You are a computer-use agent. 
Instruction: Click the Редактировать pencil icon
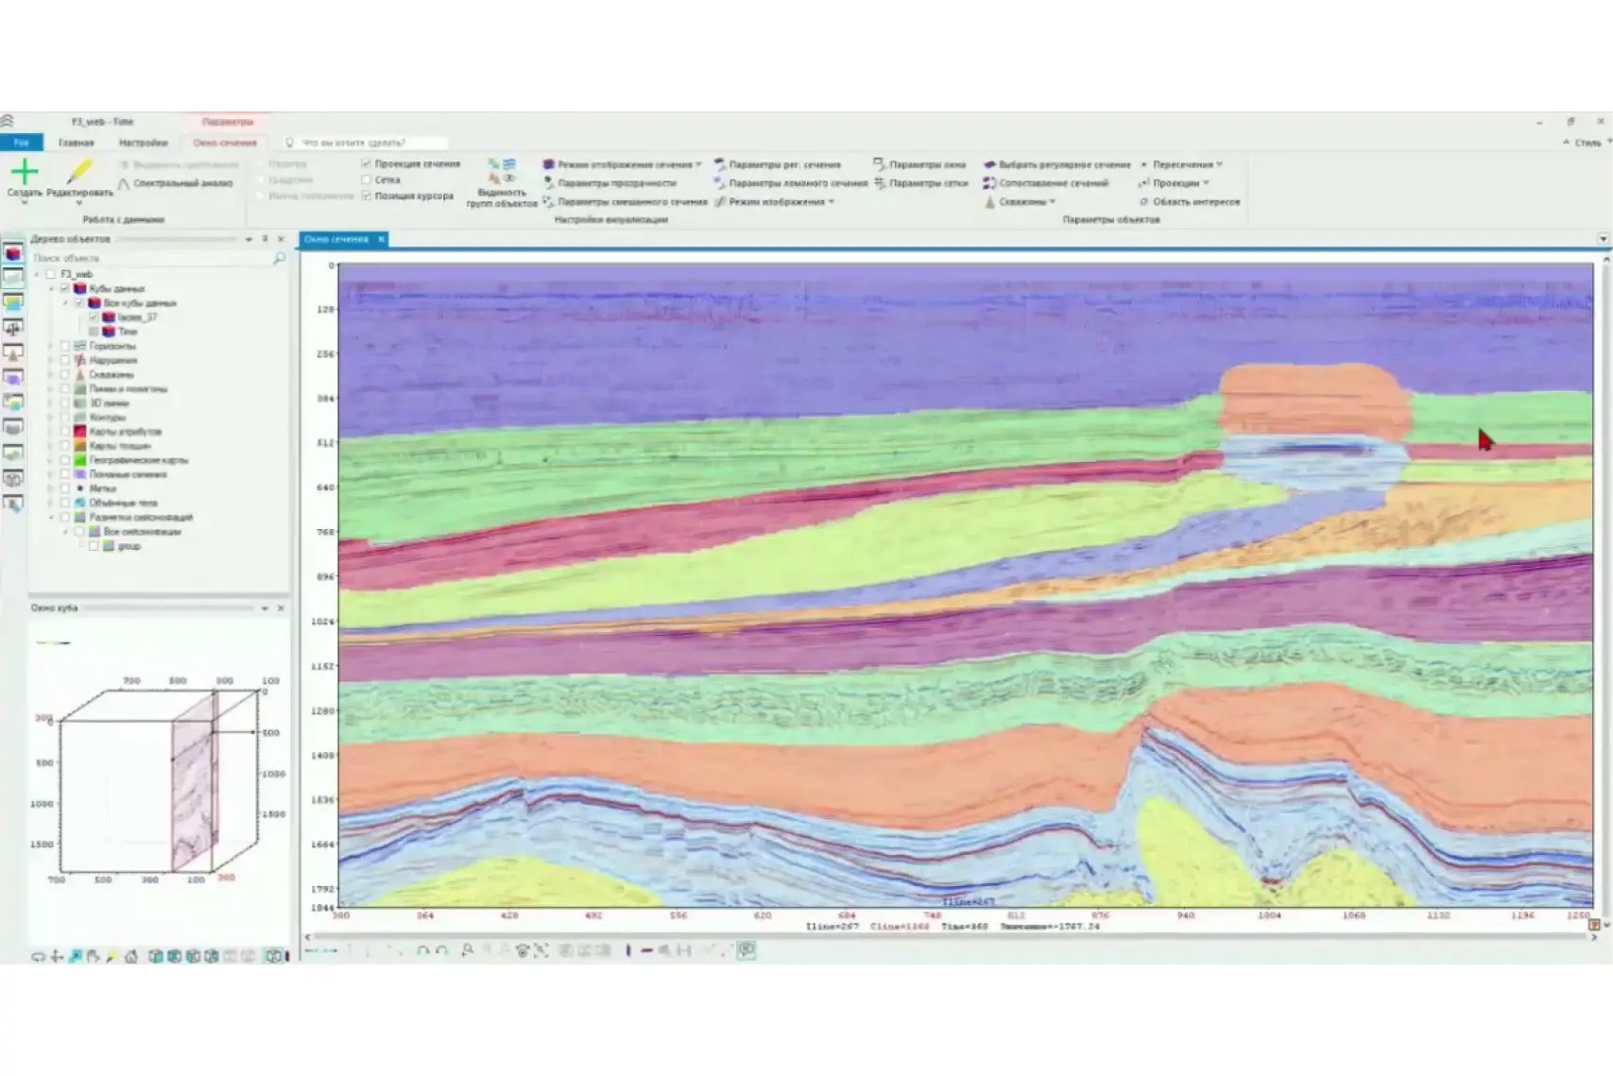click(79, 172)
